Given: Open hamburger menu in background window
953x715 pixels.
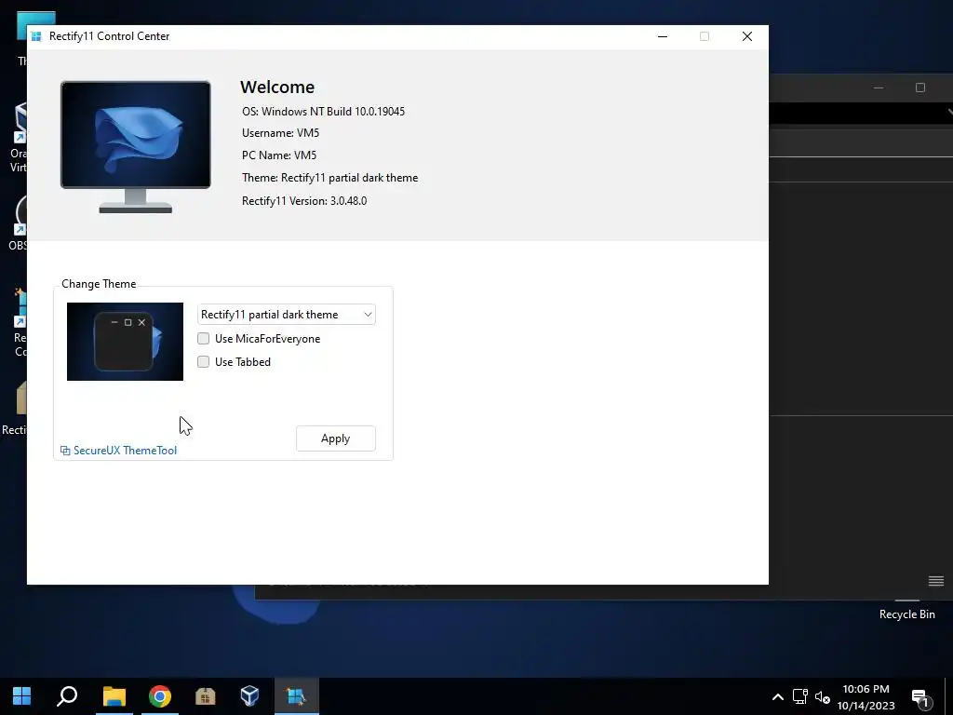Looking at the screenshot, I should pos(936,581).
